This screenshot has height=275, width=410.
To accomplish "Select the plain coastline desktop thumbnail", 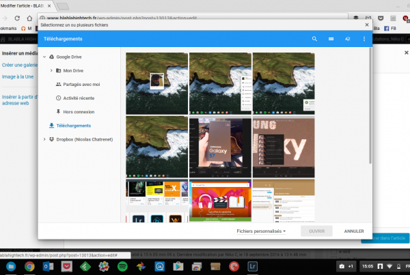I will coord(157,147).
